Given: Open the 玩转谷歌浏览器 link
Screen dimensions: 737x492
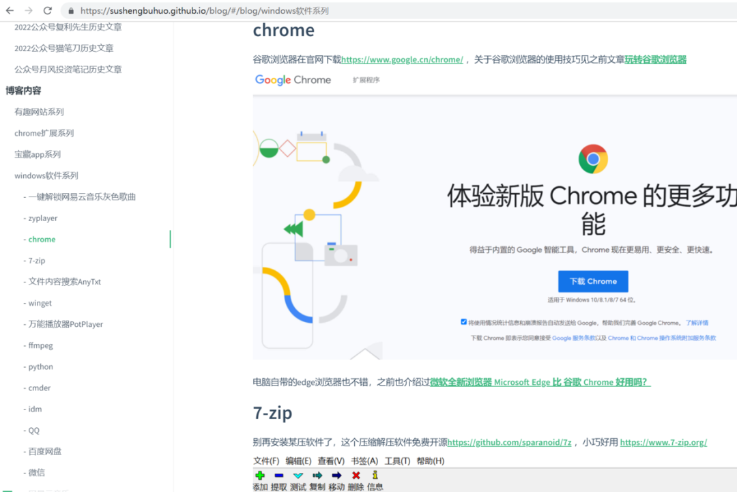Looking at the screenshot, I should (655, 59).
